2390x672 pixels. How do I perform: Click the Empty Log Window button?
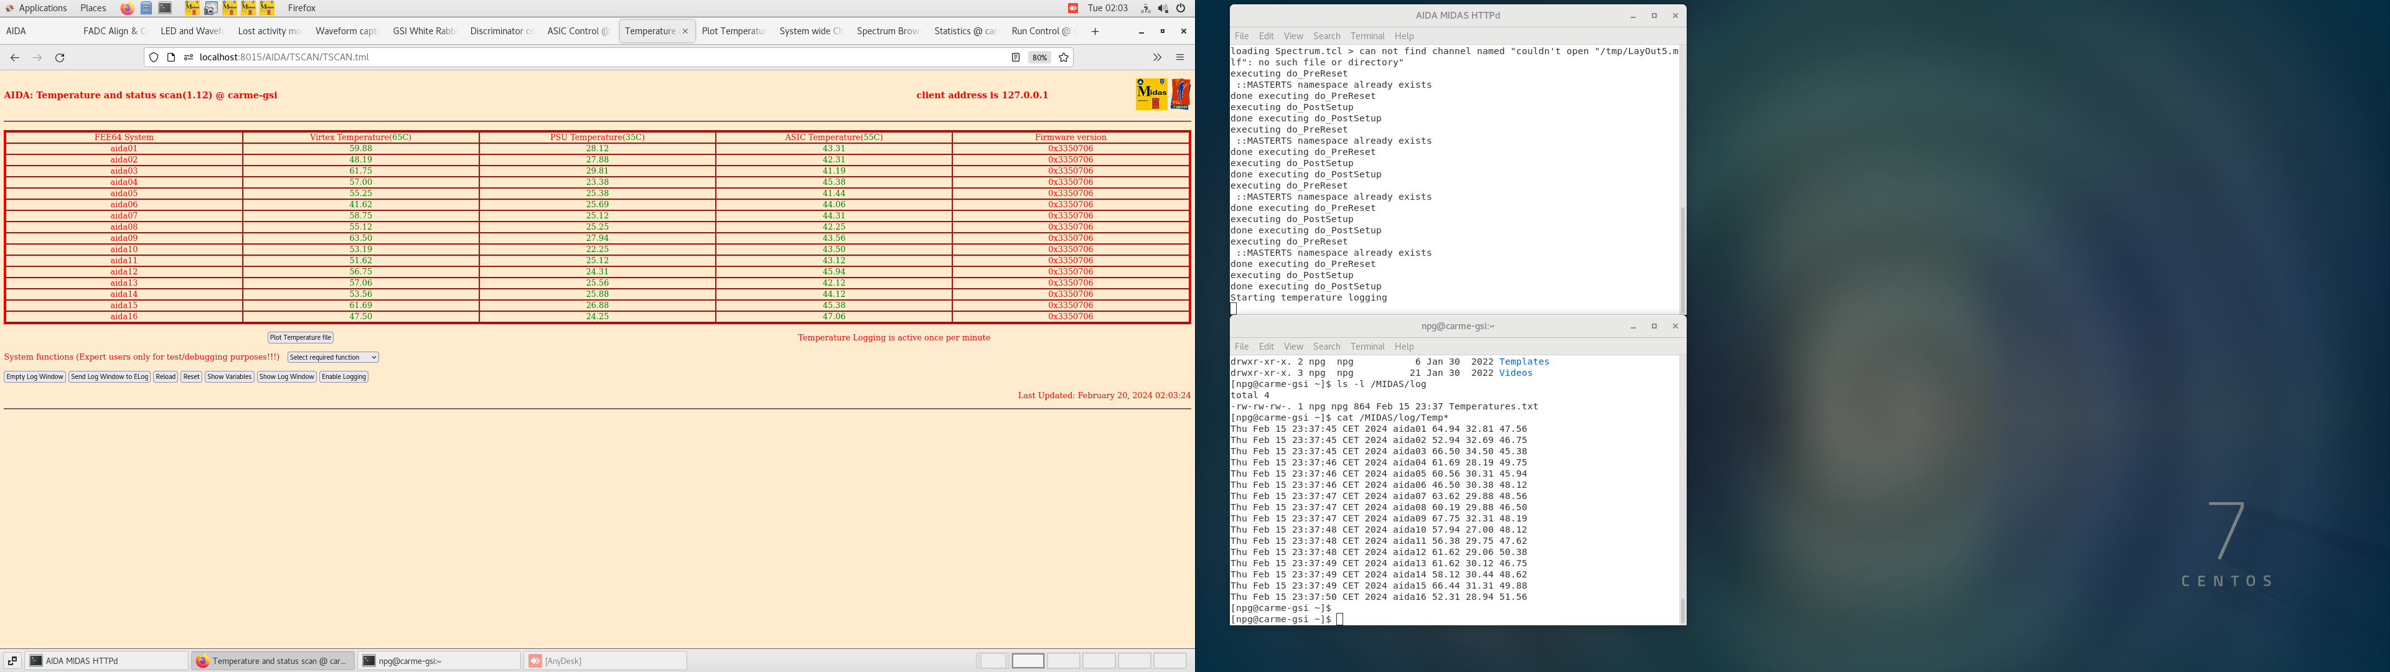pos(34,377)
